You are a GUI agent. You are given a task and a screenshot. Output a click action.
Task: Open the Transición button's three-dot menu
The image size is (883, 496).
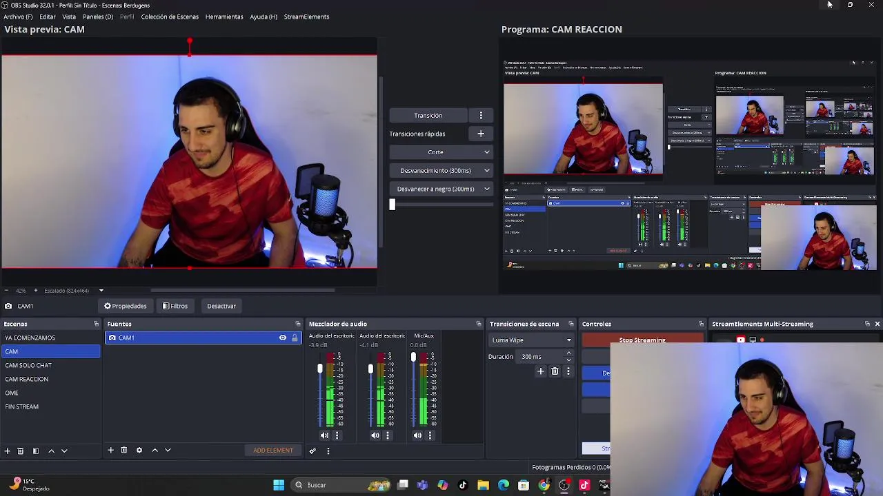pos(481,116)
